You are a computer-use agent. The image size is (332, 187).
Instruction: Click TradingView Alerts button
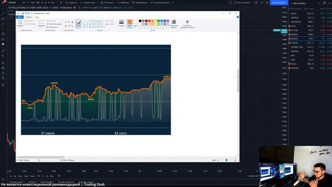(x=140, y=3)
